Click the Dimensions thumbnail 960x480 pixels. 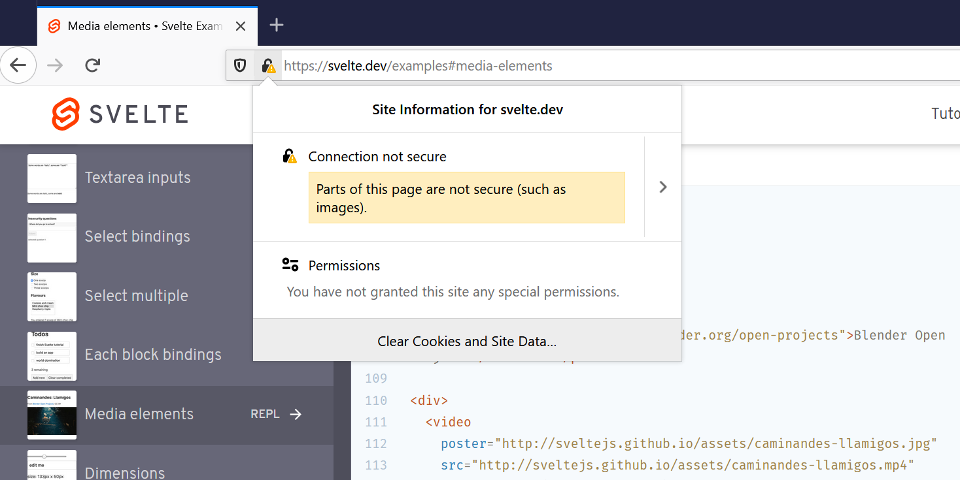click(x=52, y=465)
